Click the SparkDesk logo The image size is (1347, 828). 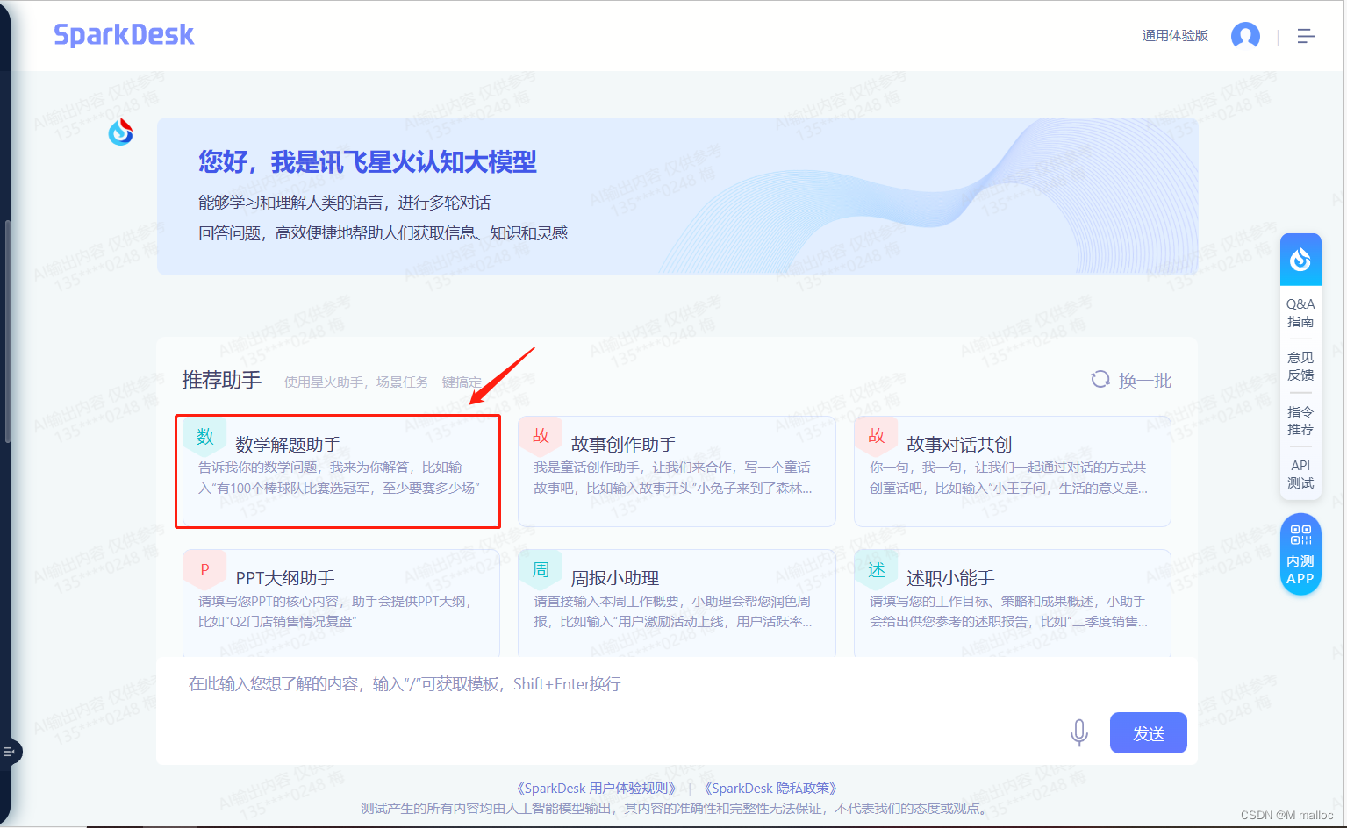click(124, 35)
